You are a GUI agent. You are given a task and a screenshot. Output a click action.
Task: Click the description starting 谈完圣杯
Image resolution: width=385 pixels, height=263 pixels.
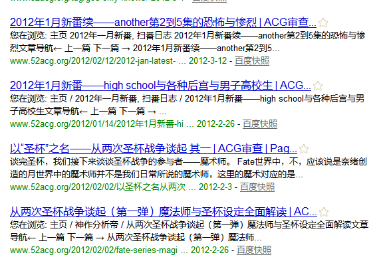pyautogui.click(x=188, y=168)
